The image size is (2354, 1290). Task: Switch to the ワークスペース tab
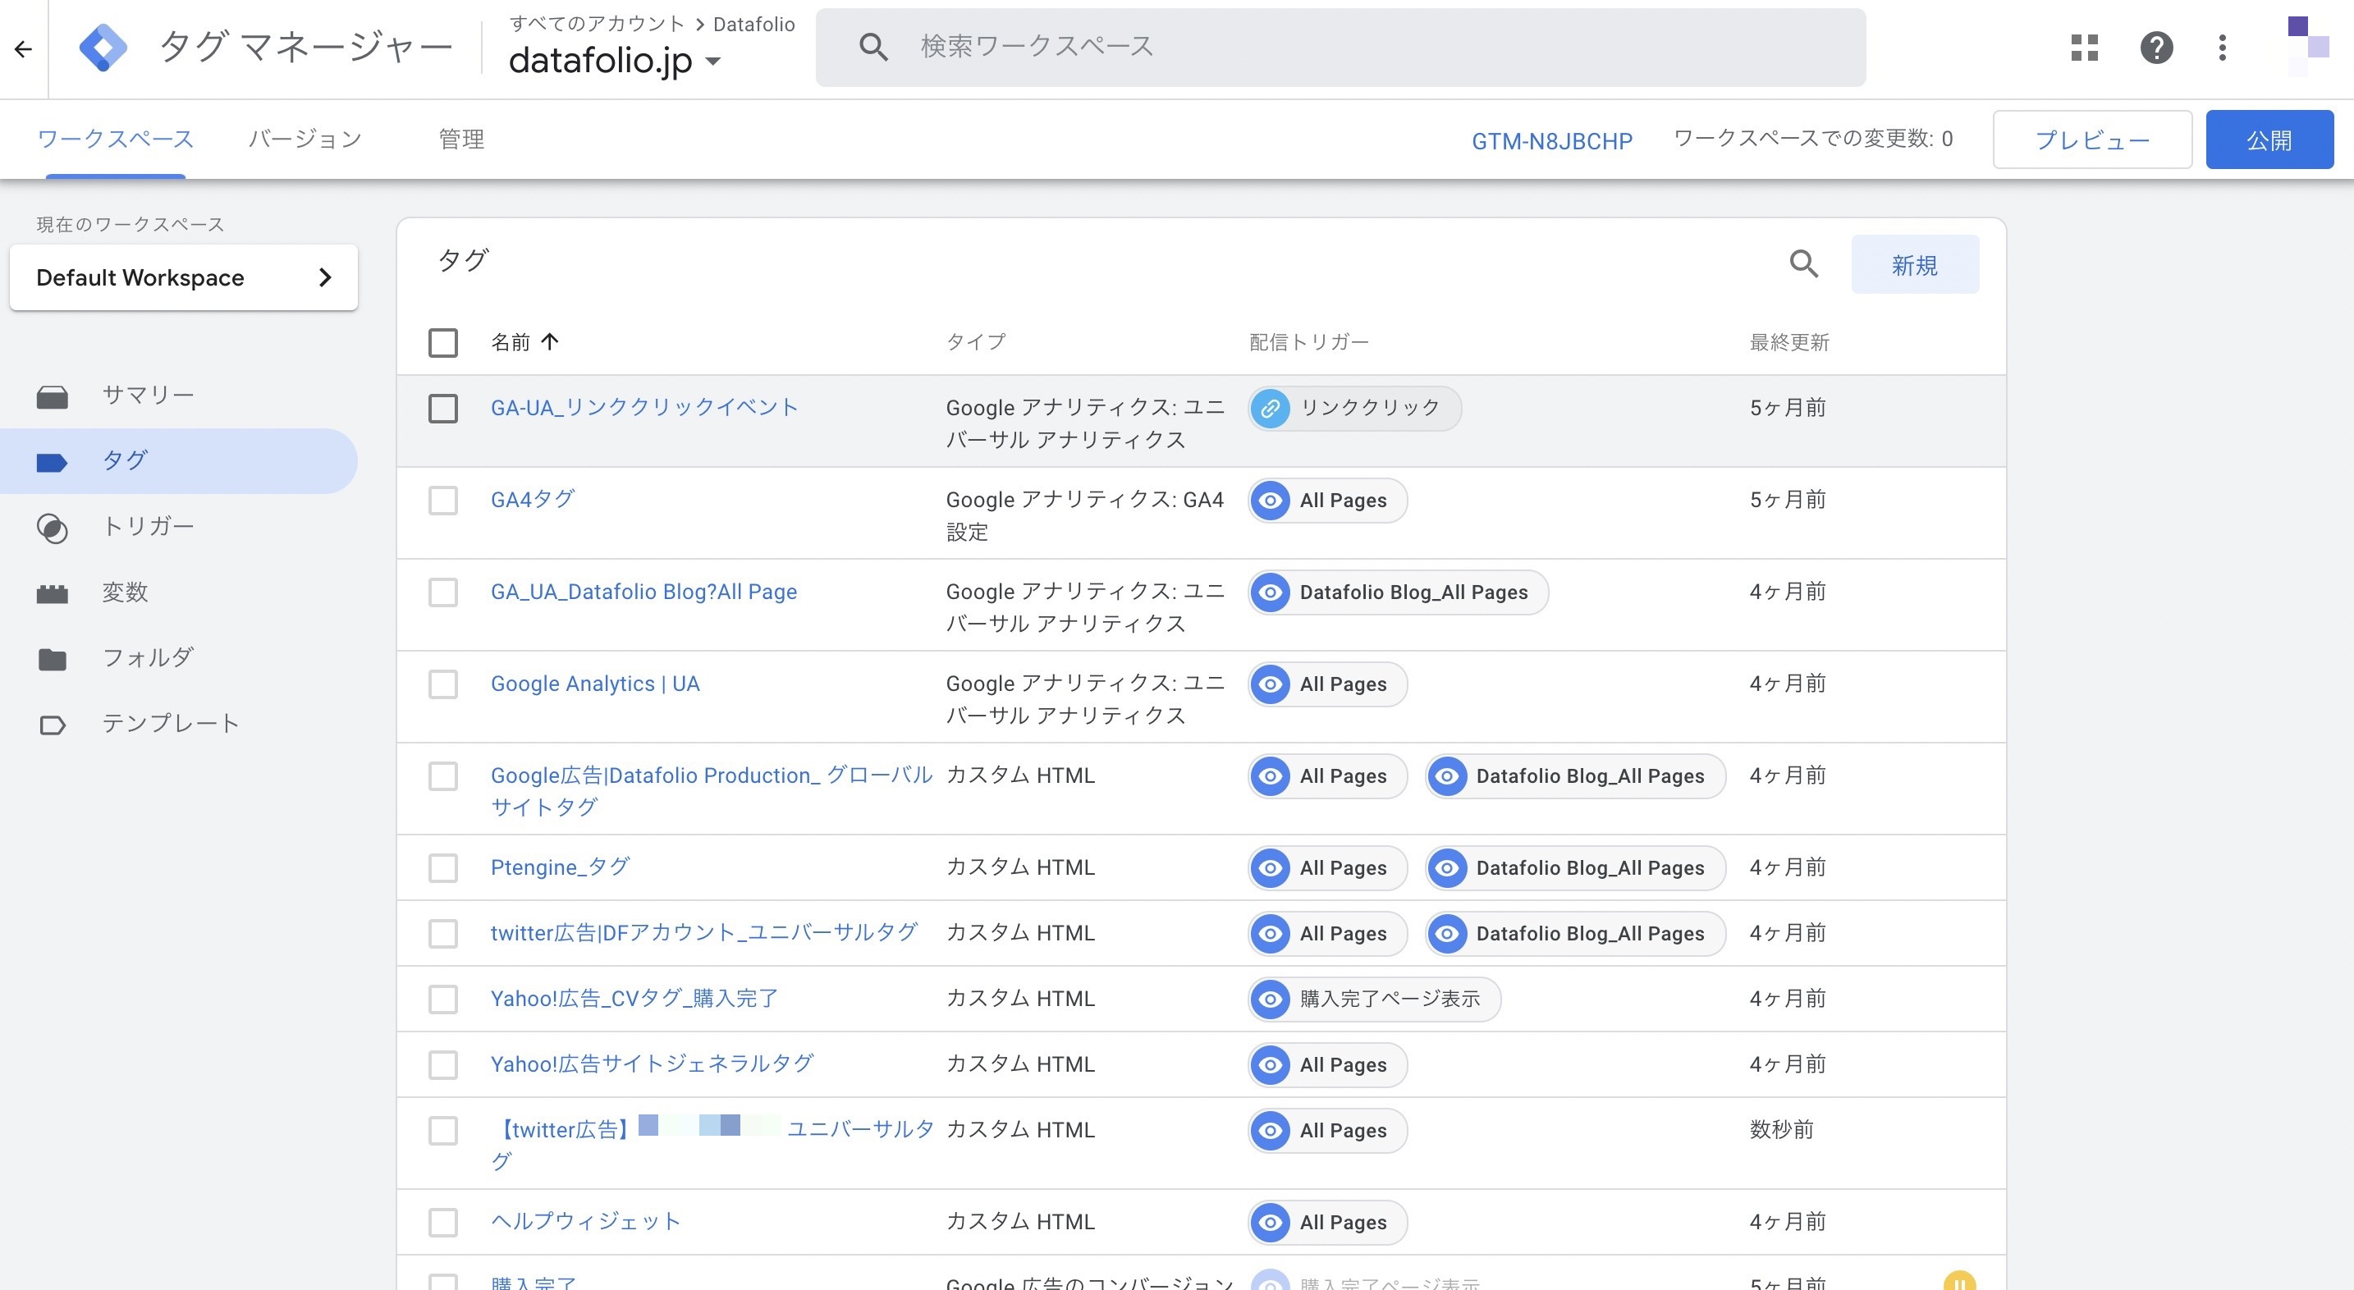115,139
